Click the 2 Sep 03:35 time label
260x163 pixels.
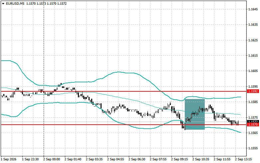94,159
